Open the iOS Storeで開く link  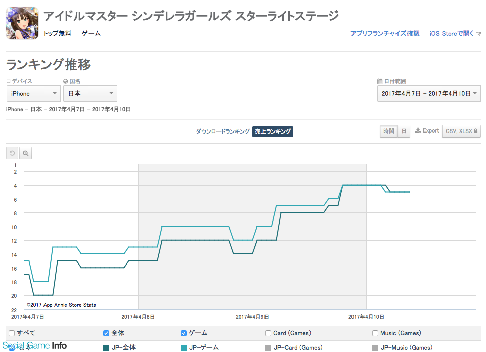(x=452, y=33)
